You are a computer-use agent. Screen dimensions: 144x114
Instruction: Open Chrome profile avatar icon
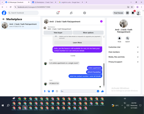pyautogui.click(x=137, y=7)
